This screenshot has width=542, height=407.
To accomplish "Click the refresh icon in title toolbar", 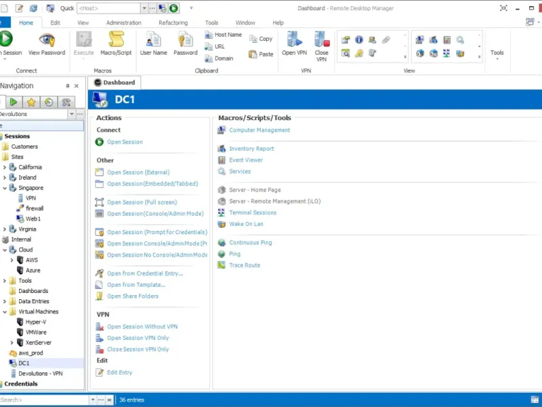I will pos(33,8).
